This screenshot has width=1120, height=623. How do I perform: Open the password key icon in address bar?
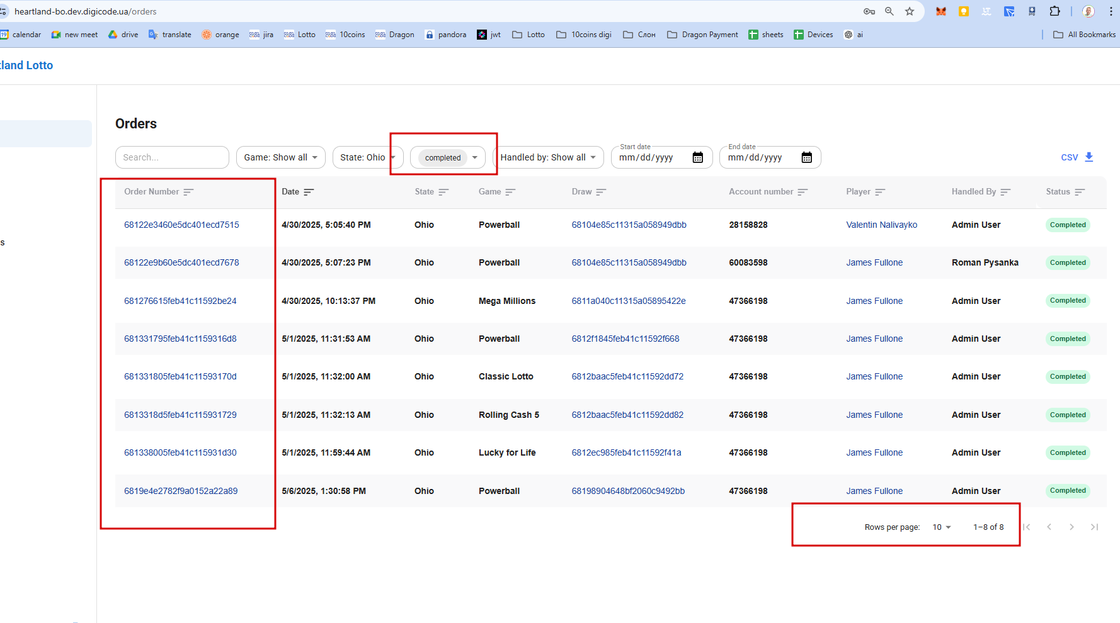869,11
